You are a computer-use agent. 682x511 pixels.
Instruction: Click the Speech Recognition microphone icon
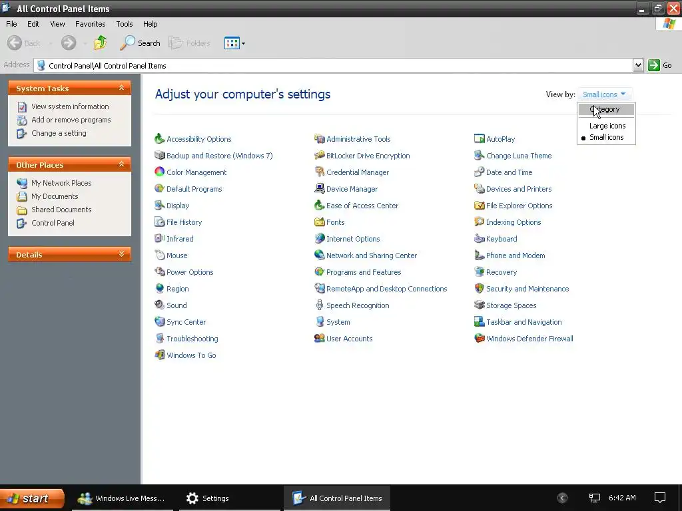[319, 305]
